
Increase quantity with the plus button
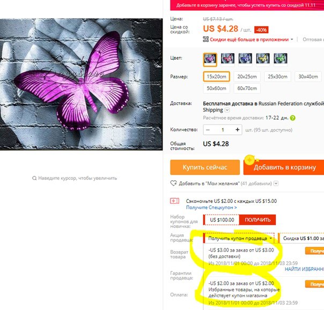pos(238,130)
